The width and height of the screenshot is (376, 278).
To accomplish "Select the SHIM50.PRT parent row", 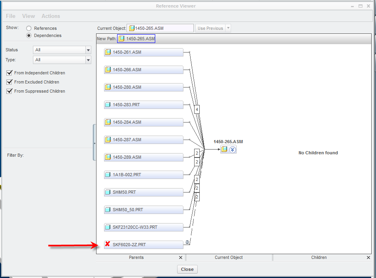I will coord(144,192).
